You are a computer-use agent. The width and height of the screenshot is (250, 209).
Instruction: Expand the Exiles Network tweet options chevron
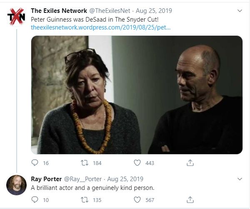(240, 10)
